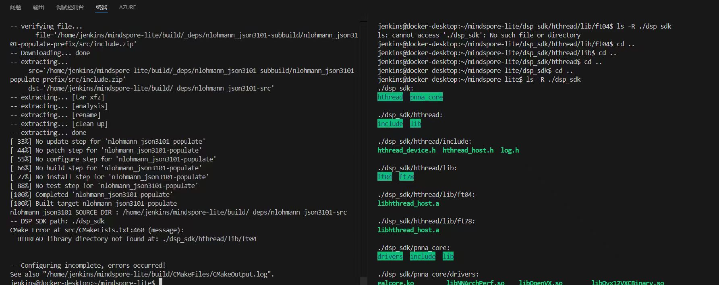
Task: Switch to the 输出 output tab
Action: point(39,7)
